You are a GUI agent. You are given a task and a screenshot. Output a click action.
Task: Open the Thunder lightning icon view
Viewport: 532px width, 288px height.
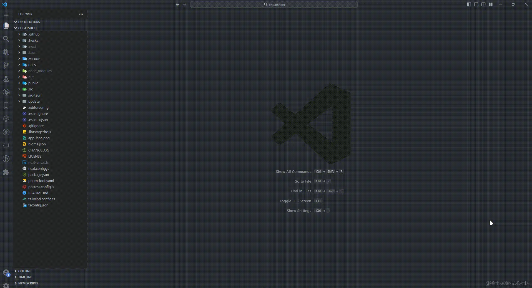point(6,132)
